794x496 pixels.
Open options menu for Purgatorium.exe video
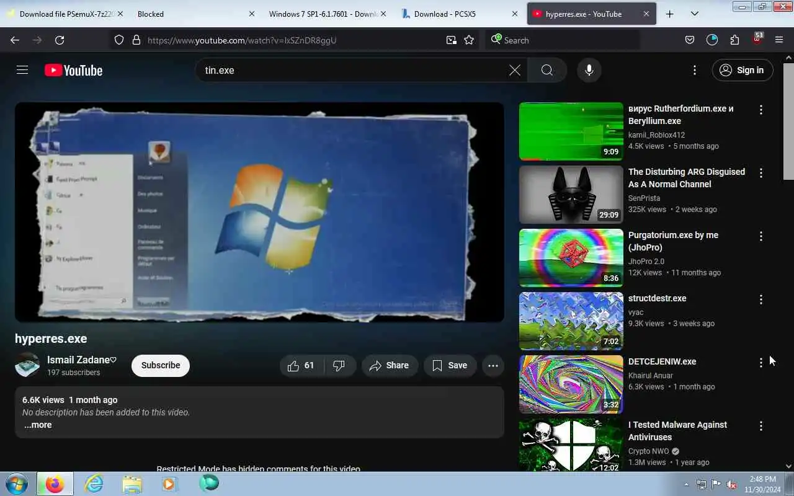point(761,236)
